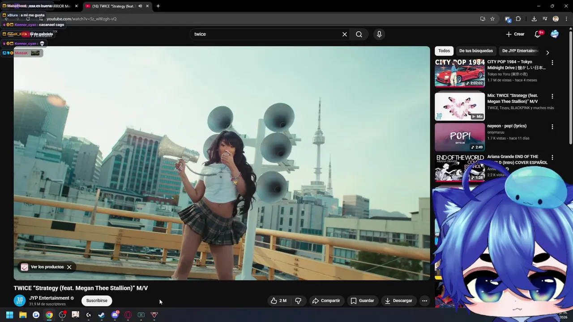573x322 pixels.
Task: Search YouTube with the magnifier icon
Action: pos(359,34)
